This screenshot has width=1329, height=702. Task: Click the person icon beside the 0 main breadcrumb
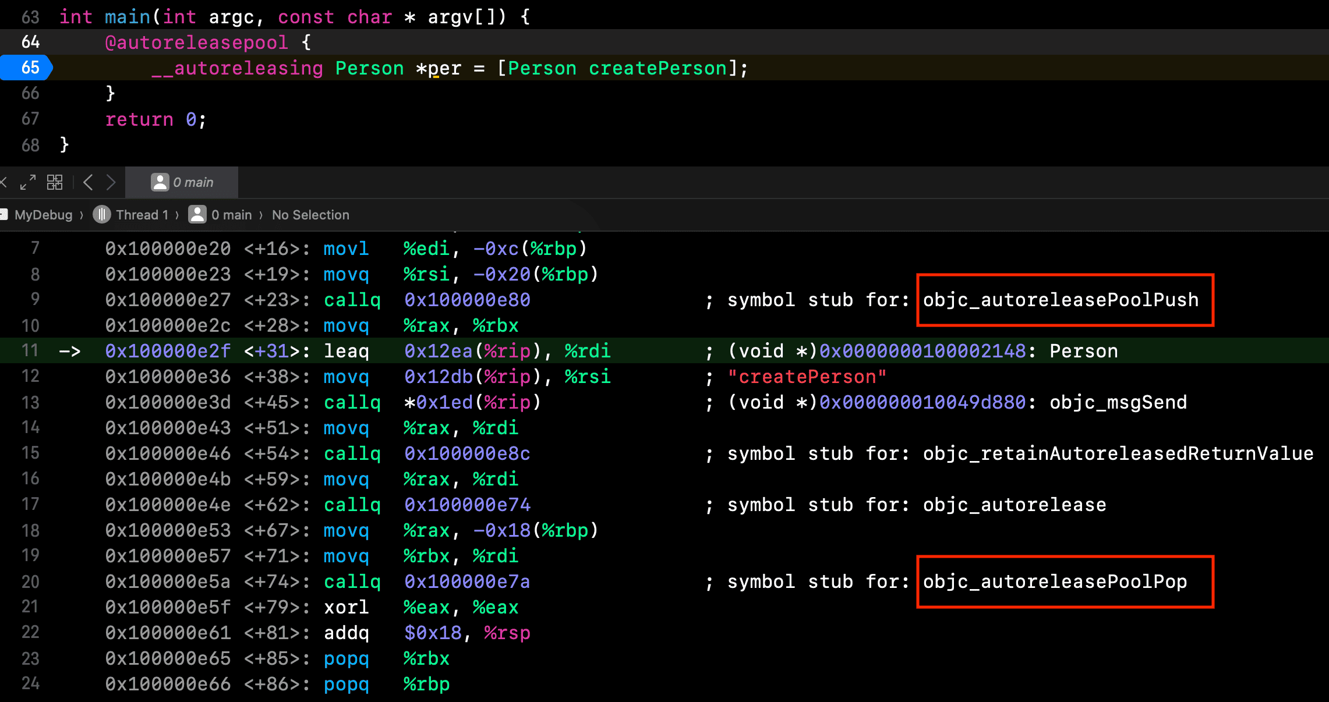click(x=197, y=215)
